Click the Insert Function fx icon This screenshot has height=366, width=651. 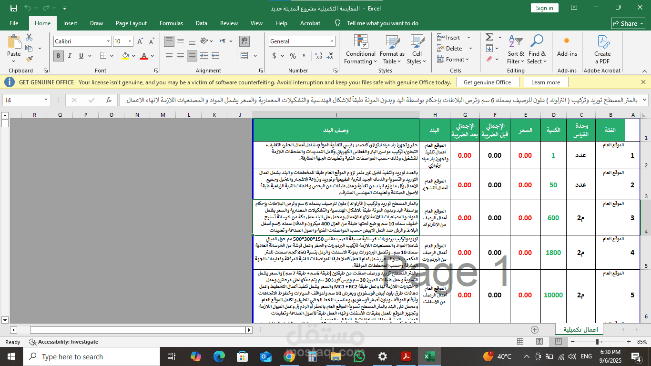(109, 100)
